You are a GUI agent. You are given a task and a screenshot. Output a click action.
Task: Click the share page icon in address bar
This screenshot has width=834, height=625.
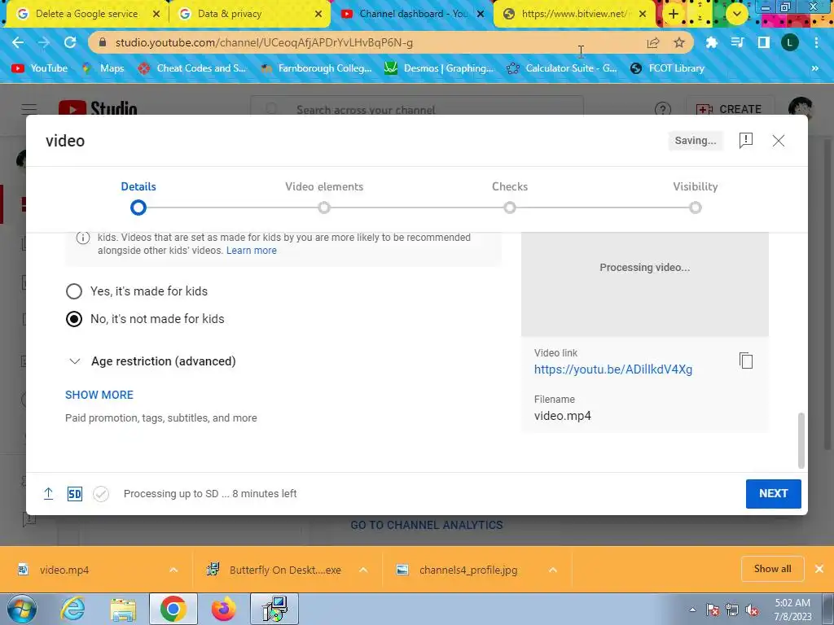click(x=653, y=42)
